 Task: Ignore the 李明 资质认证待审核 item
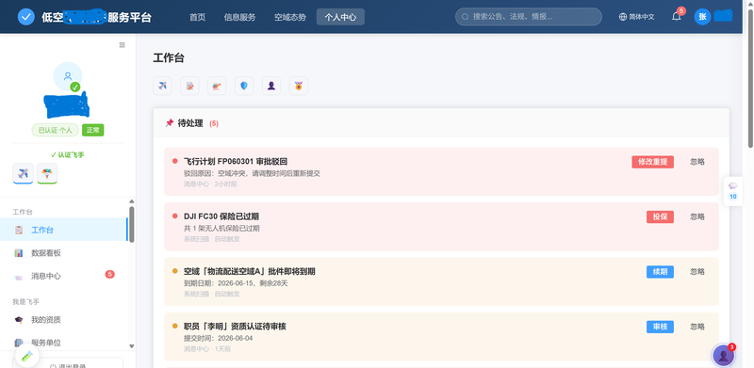coord(697,327)
